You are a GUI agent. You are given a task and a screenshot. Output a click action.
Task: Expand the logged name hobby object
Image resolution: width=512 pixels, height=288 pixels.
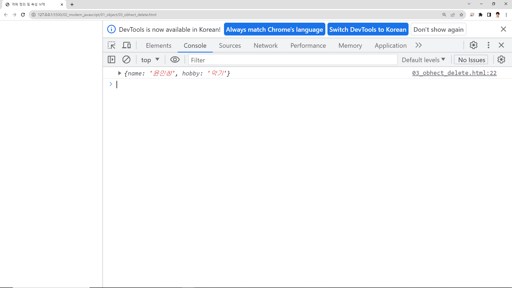click(120, 73)
